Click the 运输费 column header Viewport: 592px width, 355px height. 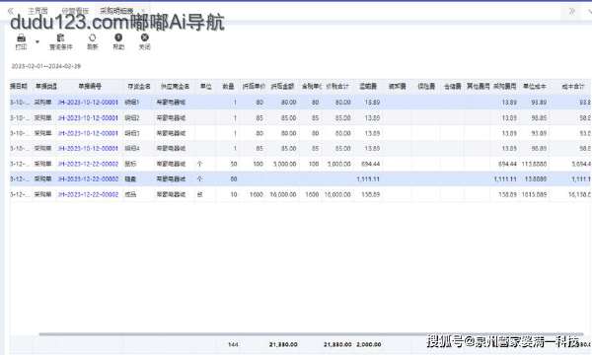pyautogui.click(x=368, y=87)
